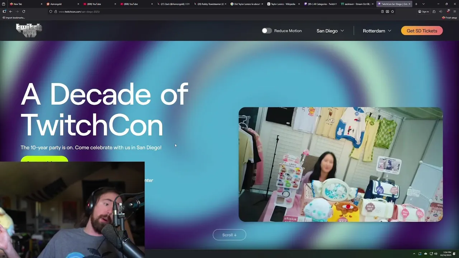
Task: Click the workspace icon beside the back arrow
Action: [4, 11]
